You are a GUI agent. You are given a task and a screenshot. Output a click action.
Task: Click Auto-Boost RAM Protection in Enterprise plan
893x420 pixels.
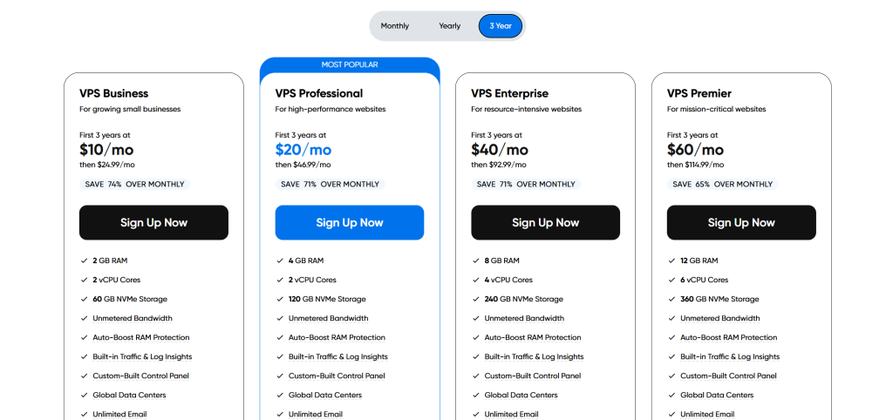533,337
